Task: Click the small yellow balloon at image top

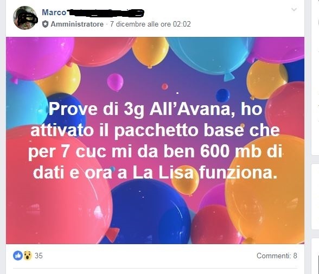Action: click(150, 51)
